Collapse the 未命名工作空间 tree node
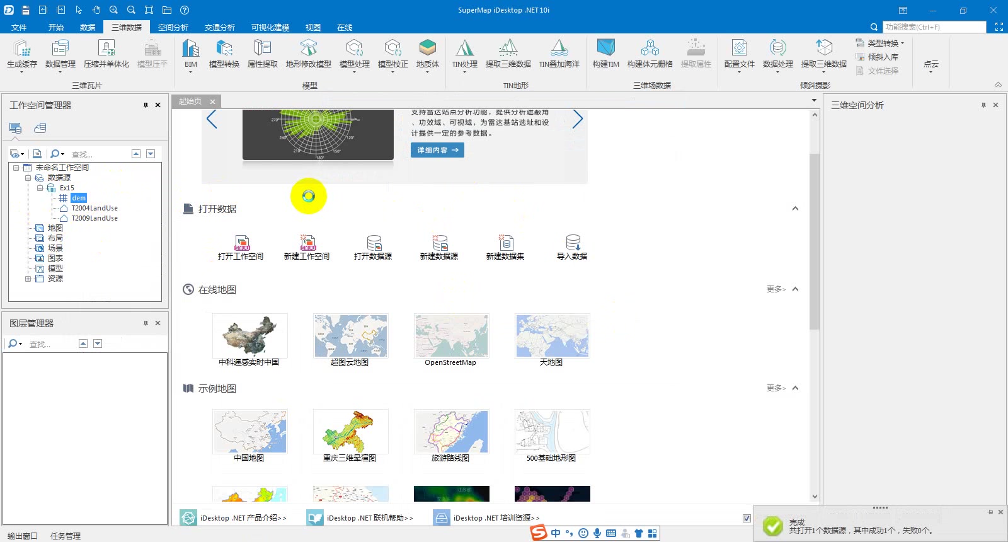 16,168
